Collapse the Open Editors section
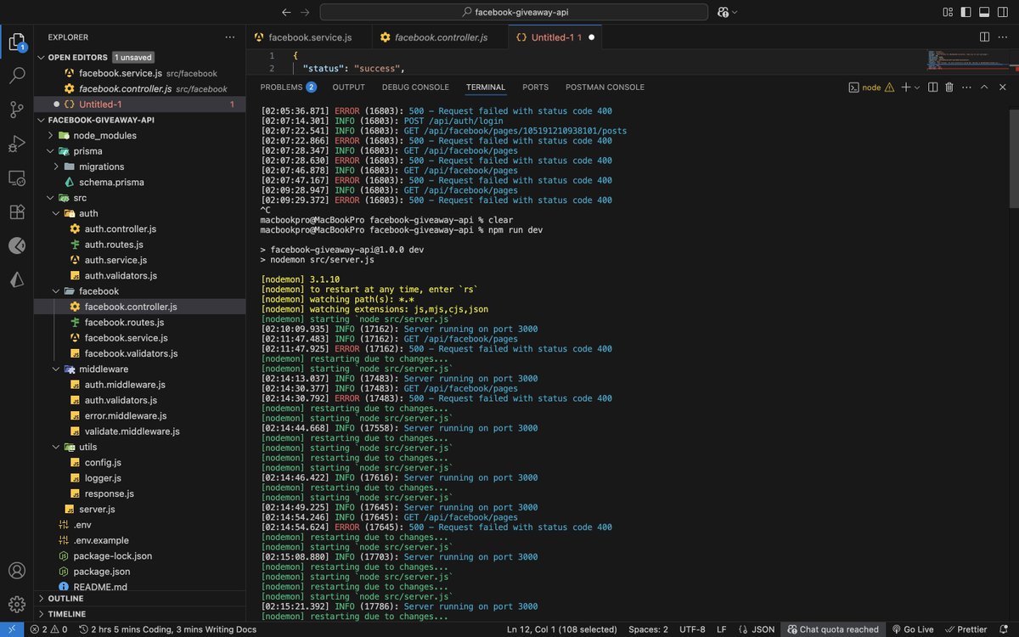 click(x=41, y=58)
